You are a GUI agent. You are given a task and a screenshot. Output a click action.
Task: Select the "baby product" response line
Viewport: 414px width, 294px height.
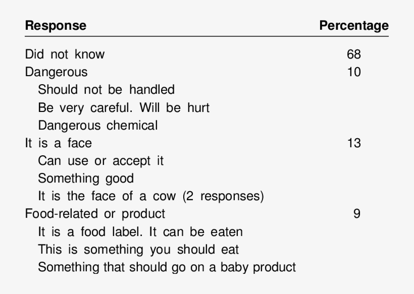(167, 267)
